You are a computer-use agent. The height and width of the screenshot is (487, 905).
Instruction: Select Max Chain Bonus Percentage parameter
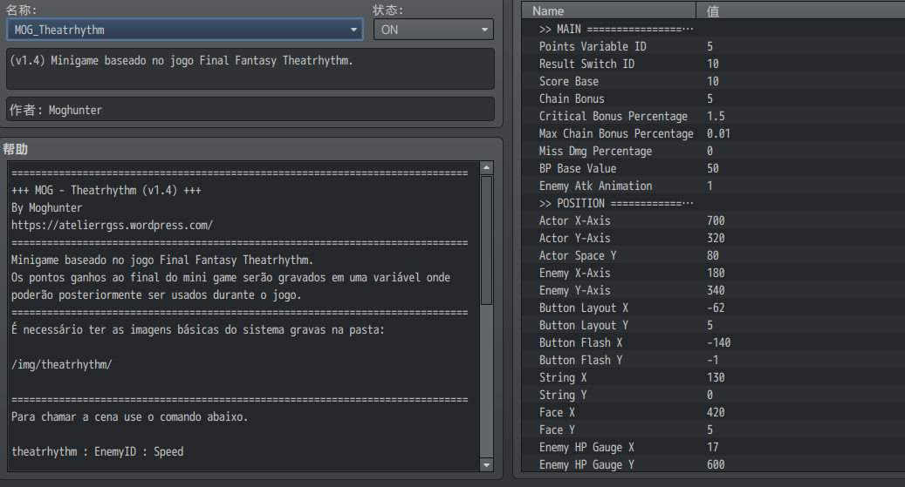point(713,133)
